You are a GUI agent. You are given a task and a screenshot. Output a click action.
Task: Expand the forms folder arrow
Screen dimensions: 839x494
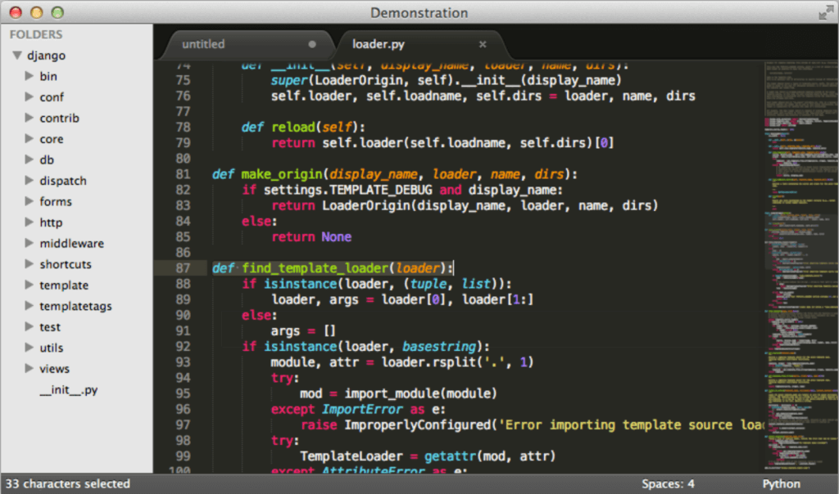(29, 201)
